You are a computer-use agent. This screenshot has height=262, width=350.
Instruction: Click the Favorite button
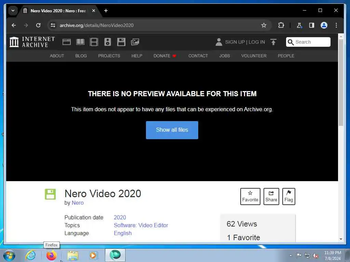click(x=250, y=196)
